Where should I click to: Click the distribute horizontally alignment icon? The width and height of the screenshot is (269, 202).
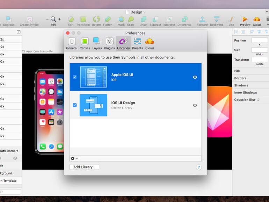(236, 32)
